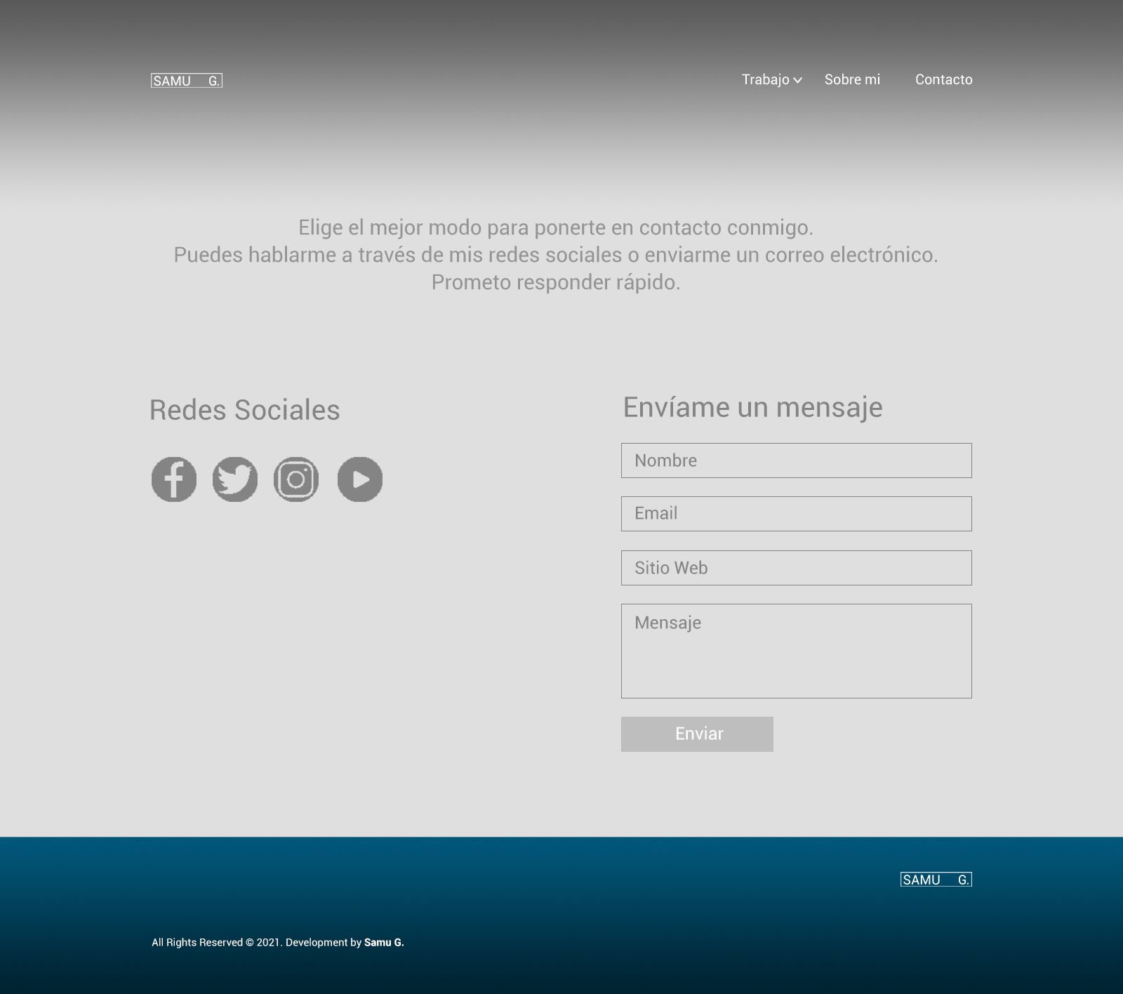Follow the Samu G. footer link

(384, 942)
